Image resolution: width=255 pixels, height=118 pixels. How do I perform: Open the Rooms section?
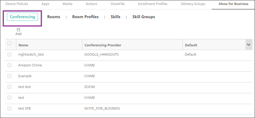click(54, 17)
